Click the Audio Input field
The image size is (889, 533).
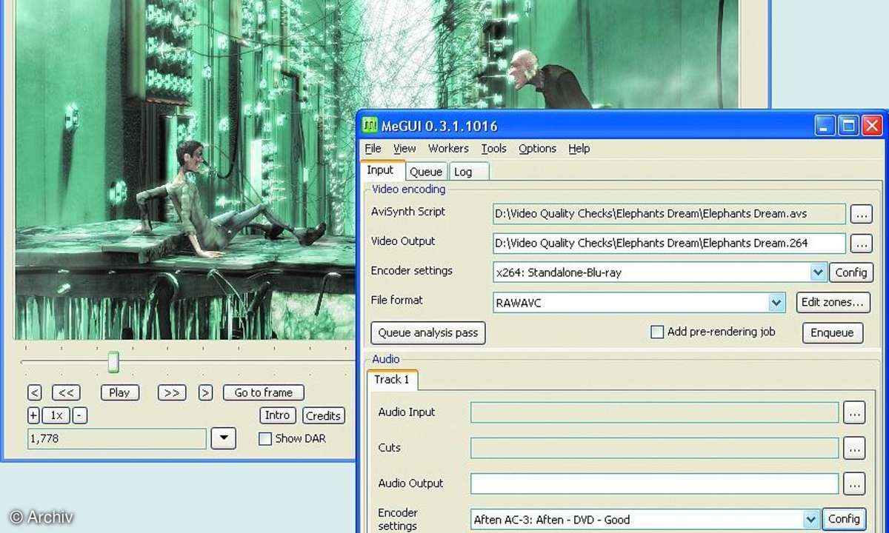coord(655,412)
